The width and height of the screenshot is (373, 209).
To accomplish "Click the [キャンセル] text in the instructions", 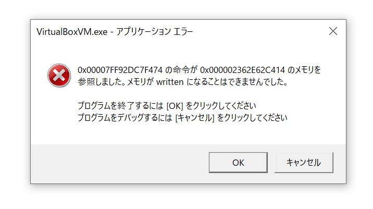I will [x=195, y=118].
